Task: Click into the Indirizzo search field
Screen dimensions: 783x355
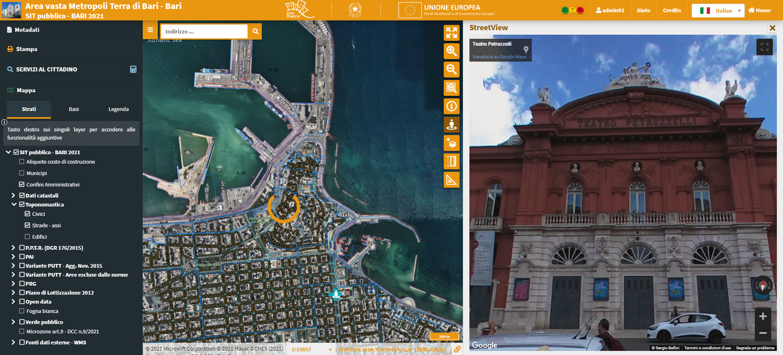Action: [x=204, y=31]
